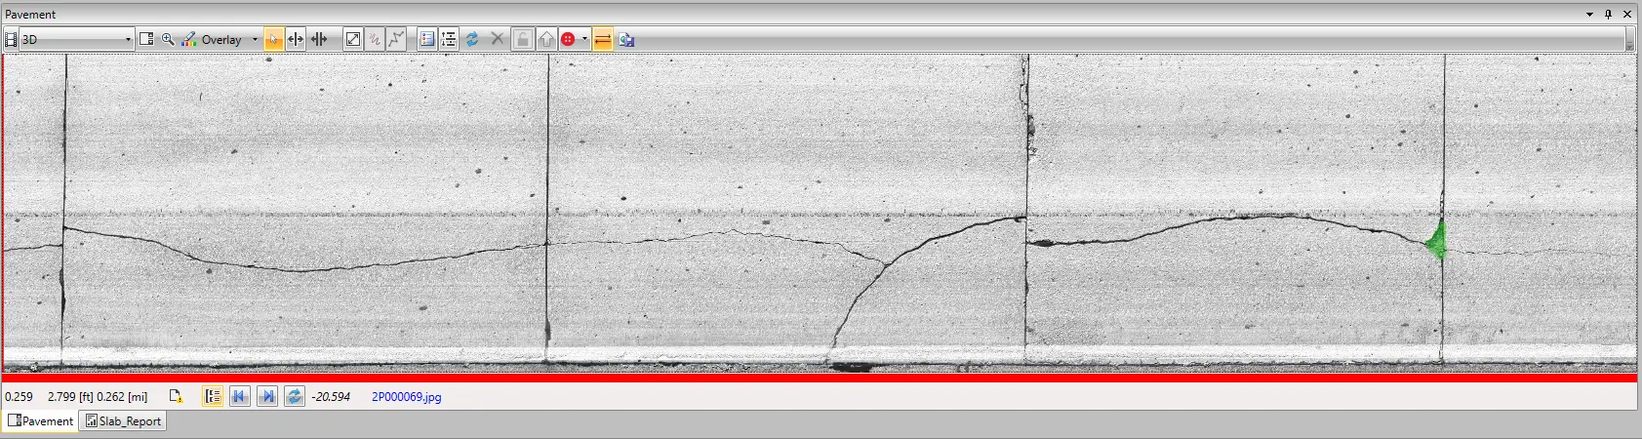This screenshot has height=439, width=1642.
Task: Switch to the Pavement tab
Action: tap(40, 420)
